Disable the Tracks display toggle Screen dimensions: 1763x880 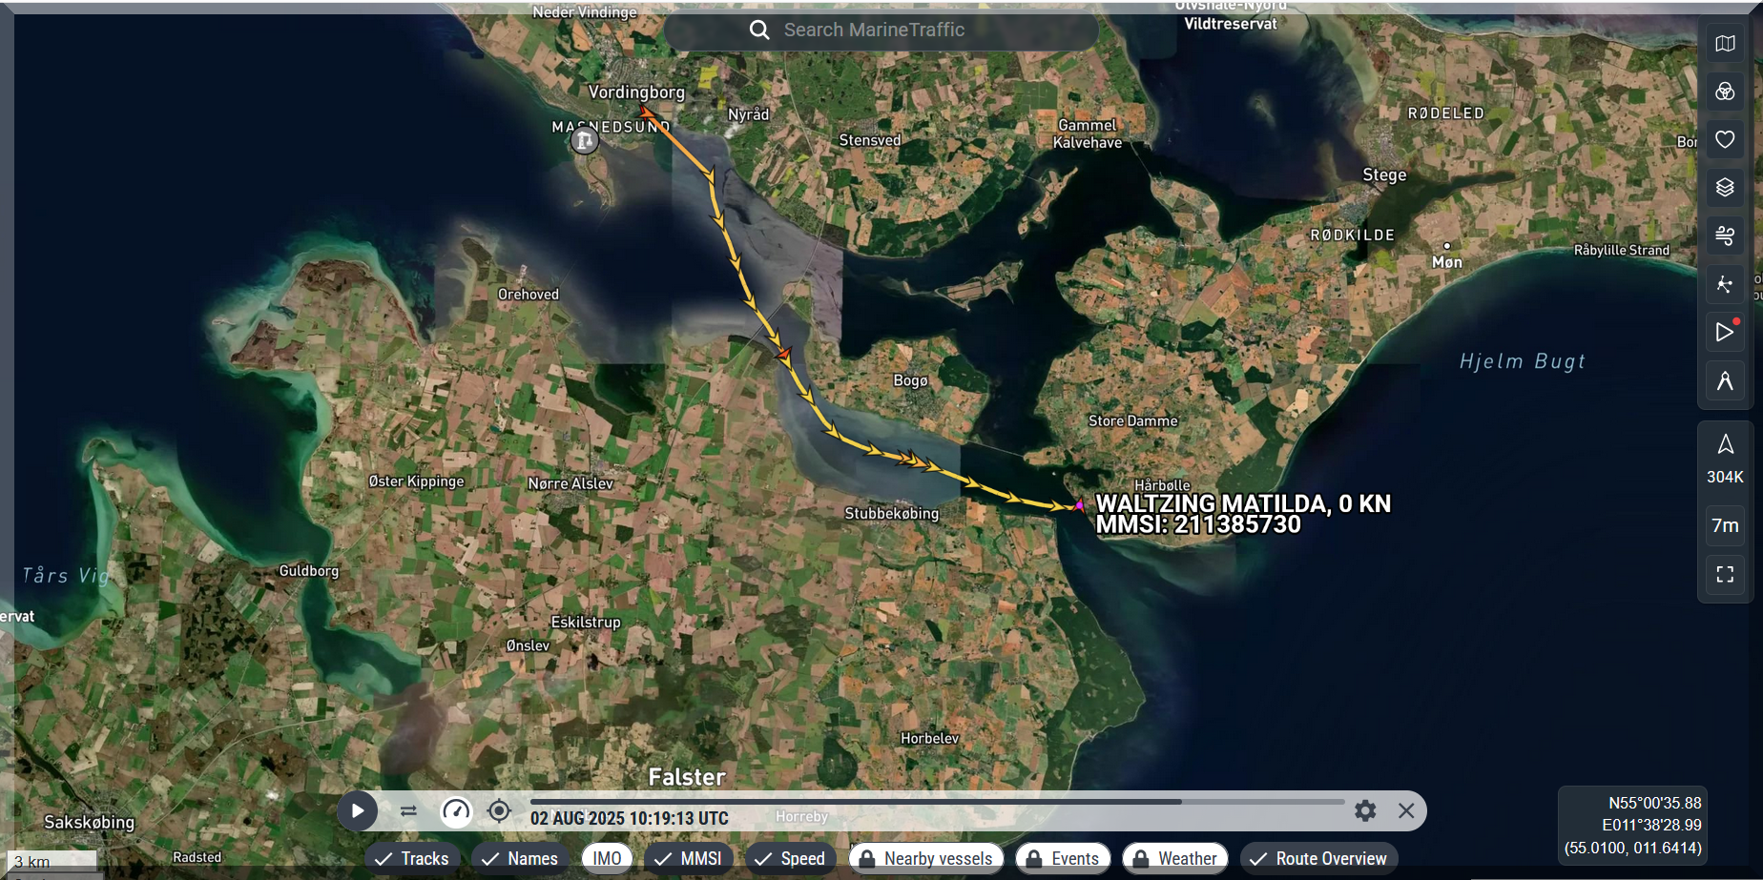coord(412,858)
